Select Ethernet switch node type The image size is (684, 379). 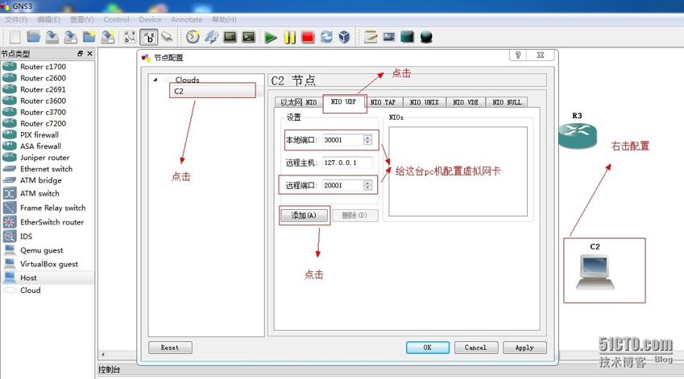click(x=47, y=169)
